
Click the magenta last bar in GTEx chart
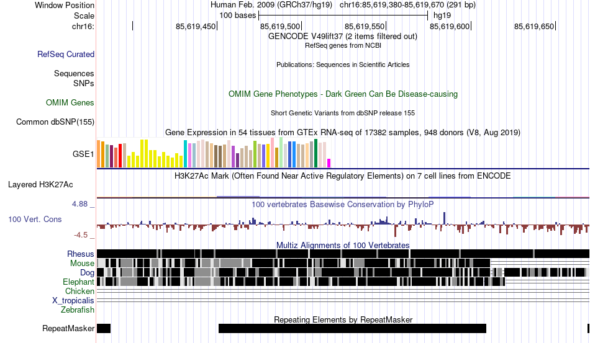click(329, 163)
